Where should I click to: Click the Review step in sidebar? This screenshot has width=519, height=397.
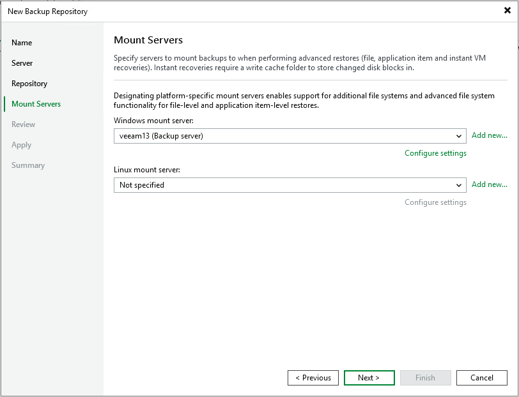tap(24, 124)
